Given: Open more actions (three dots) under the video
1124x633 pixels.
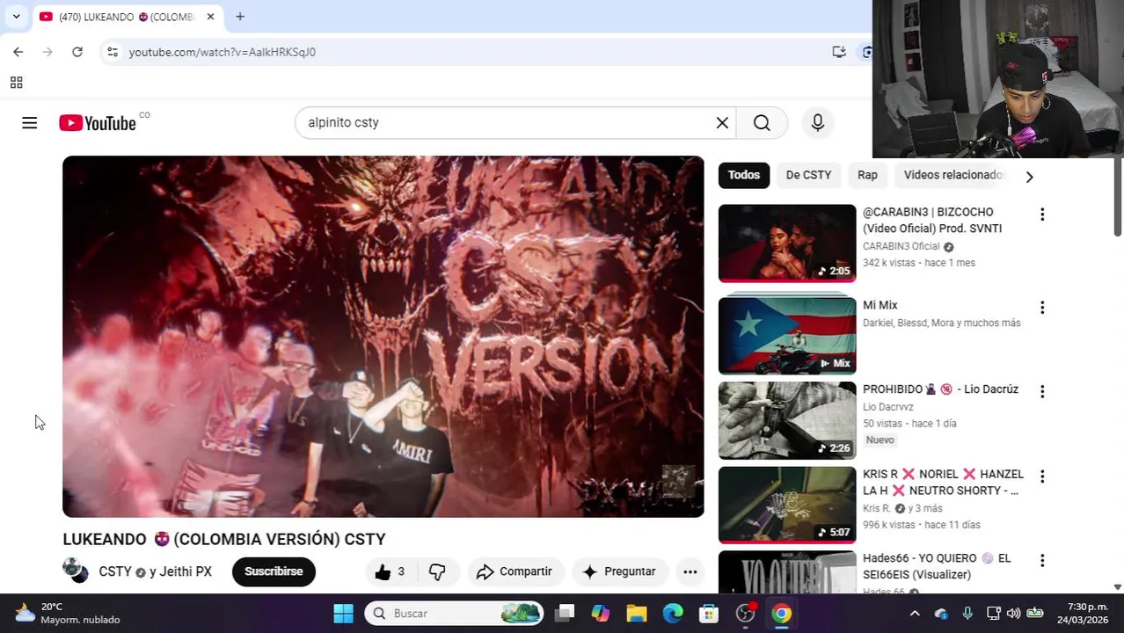Looking at the screenshot, I should (x=690, y=571).
